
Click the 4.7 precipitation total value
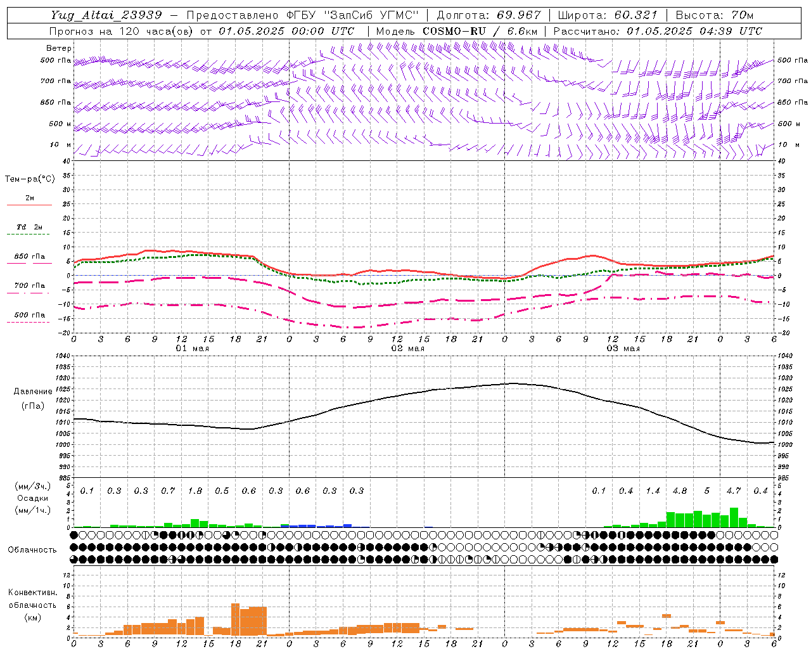734,491
